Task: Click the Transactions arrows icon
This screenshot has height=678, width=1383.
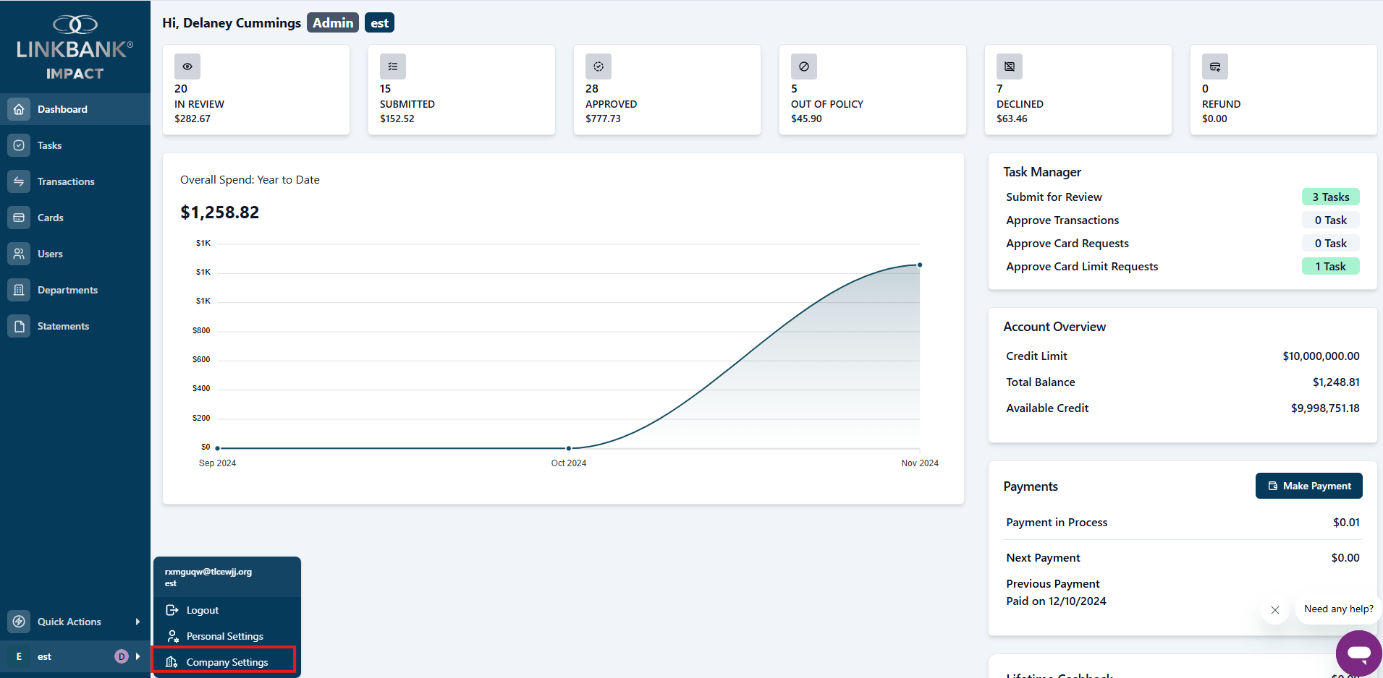Action: tap(19, 181)
